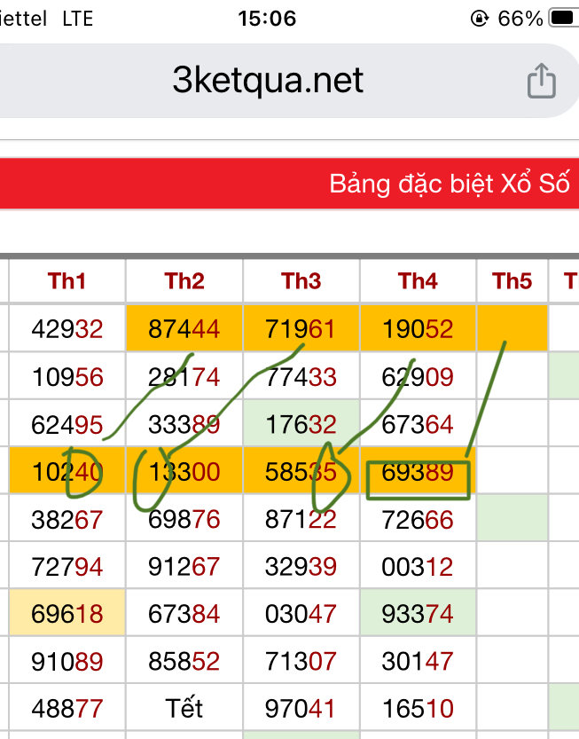Select the Th3 column header
This screenshot has height=739, width=579.
click(x=301, y=281)
